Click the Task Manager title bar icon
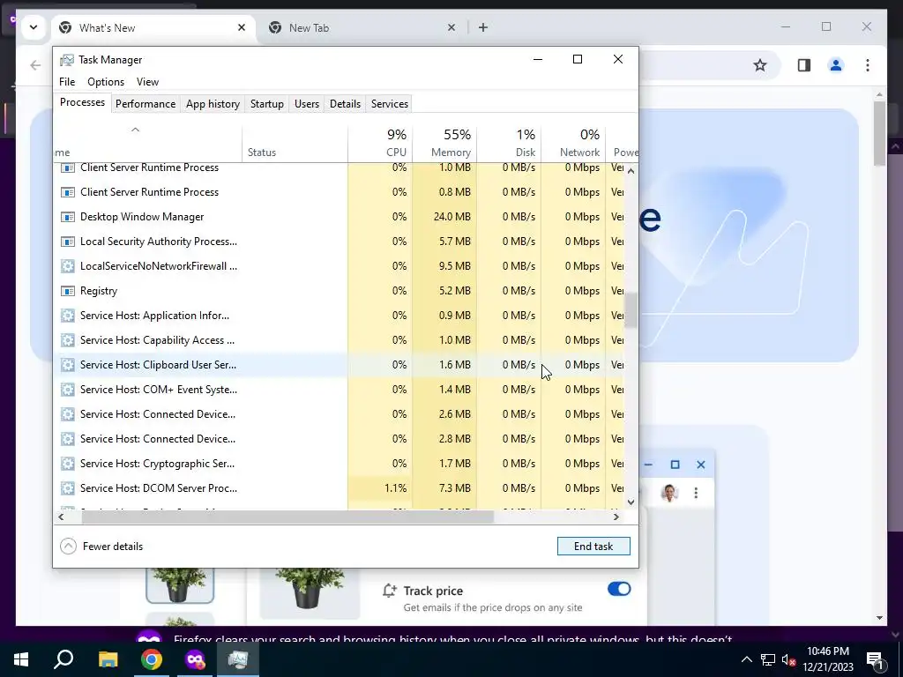 click(x=67, y=60)
